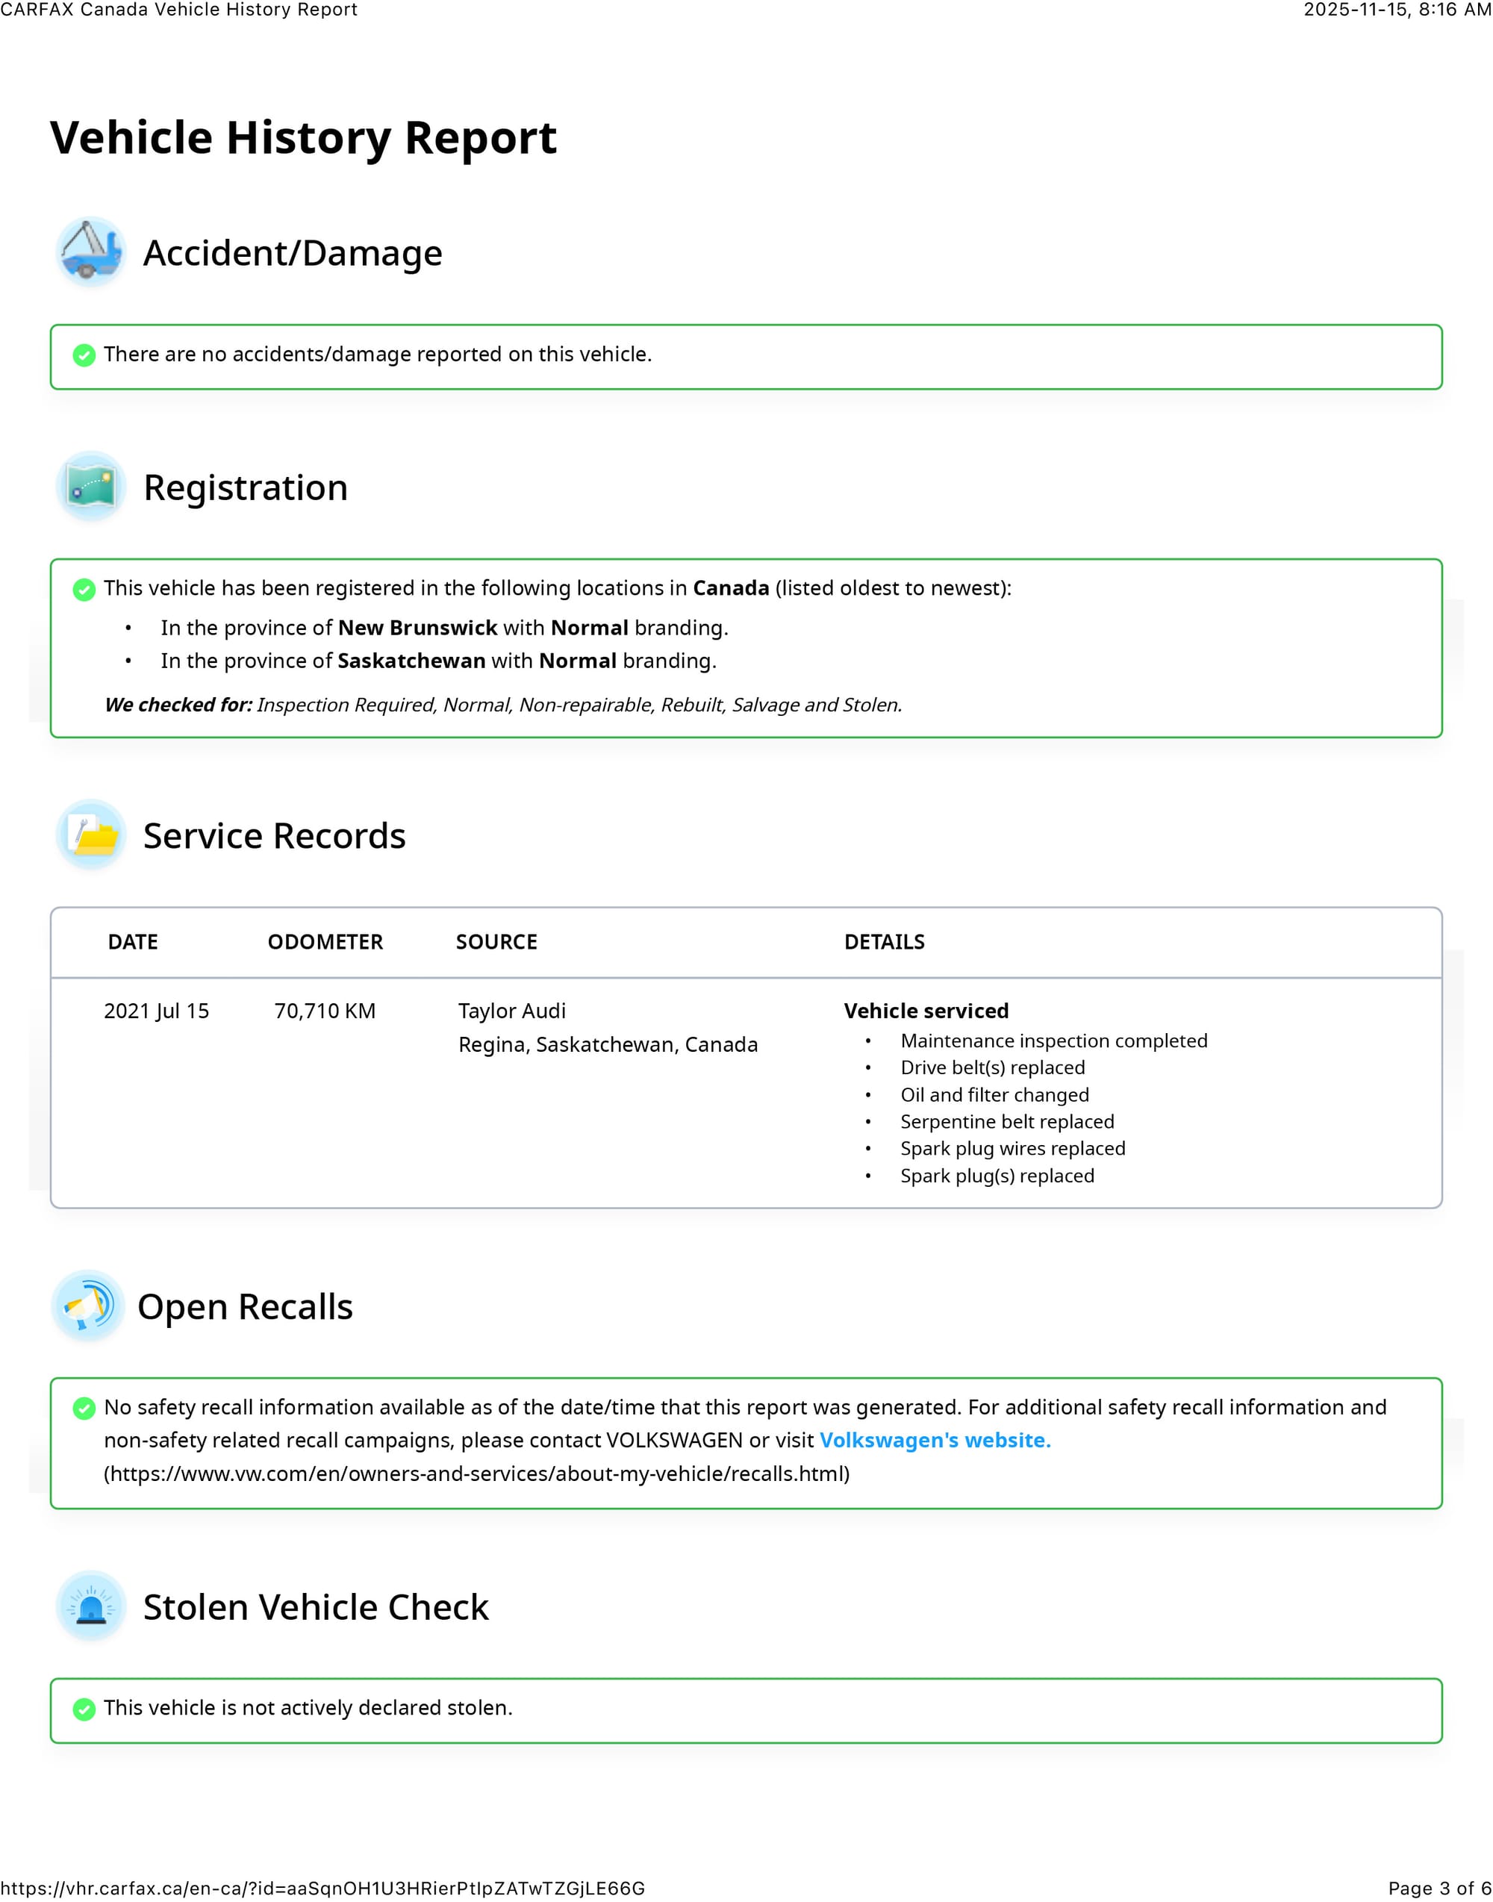Viewport: 1493px width, 1902px height.
Task: Click the Open Recalls megaphone icon
Action: click(x=87, y=1306)
